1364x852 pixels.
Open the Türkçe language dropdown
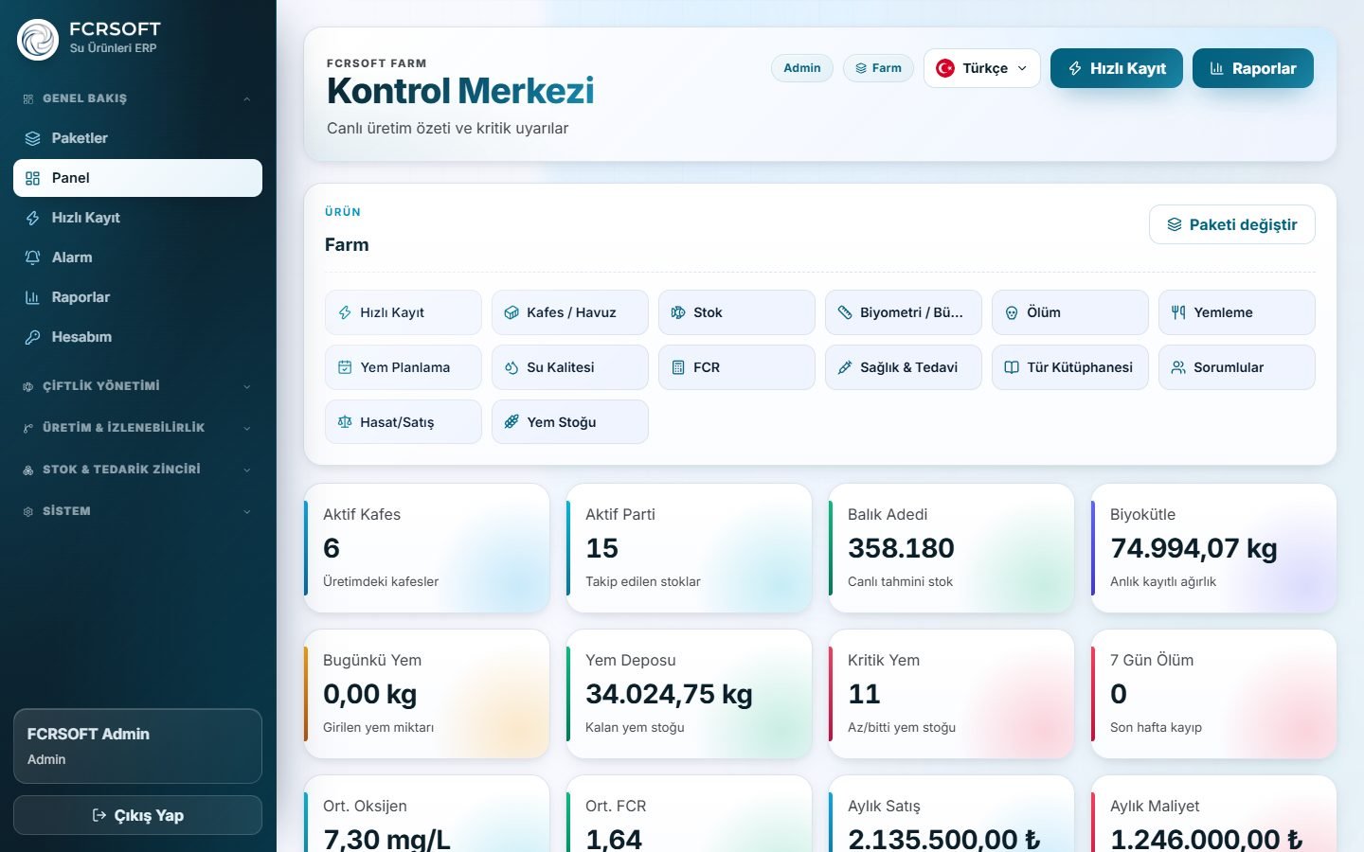[982, 68]
